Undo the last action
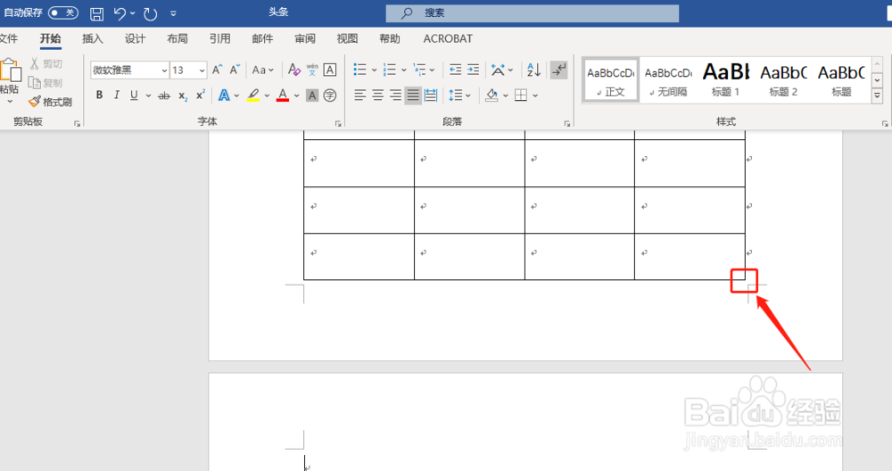The height and width of the screenshot is (471, 892). pyautogui.click(x=120, y=13)
